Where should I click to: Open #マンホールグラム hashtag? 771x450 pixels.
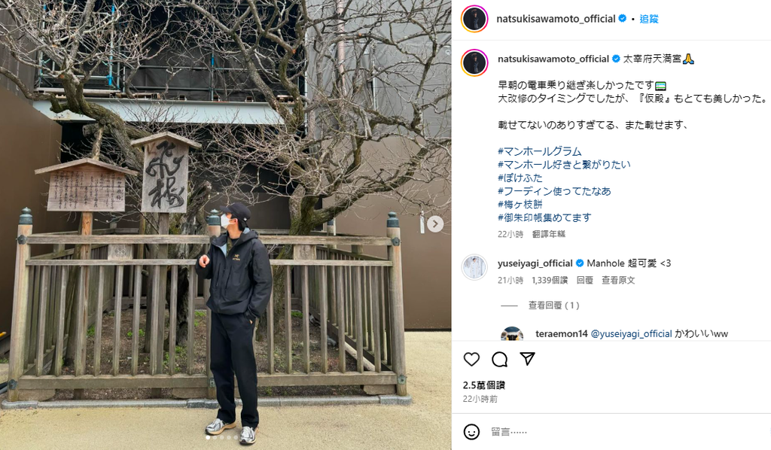[x=539, y=151]
